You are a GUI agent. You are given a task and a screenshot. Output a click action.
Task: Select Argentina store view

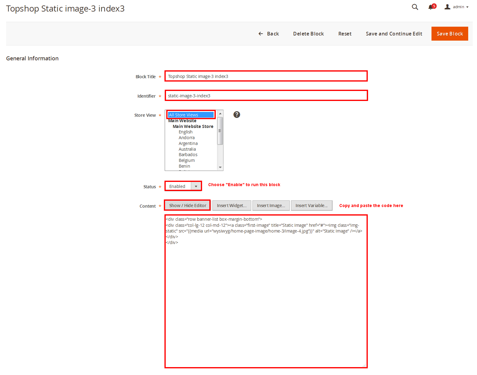pos(188,143)
